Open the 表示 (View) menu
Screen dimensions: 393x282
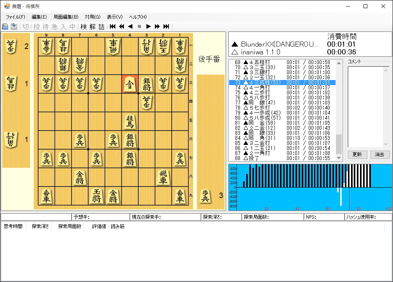click(x=114, y=17)
